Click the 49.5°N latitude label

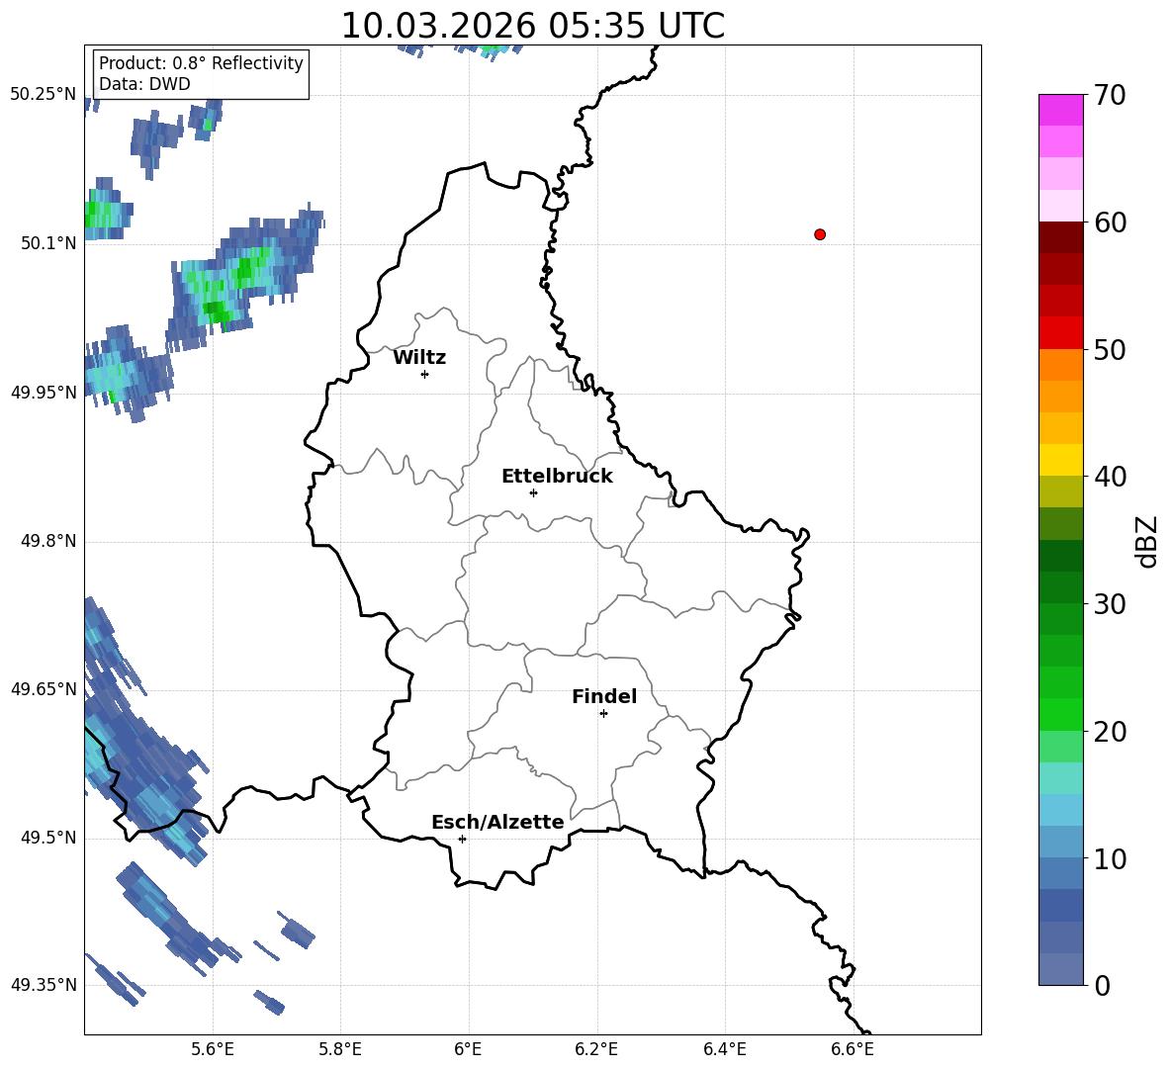47,839
